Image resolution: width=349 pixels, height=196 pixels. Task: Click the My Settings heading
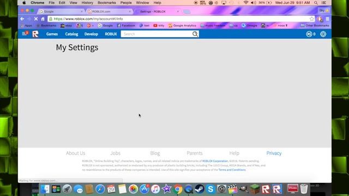tap(77, 47)
